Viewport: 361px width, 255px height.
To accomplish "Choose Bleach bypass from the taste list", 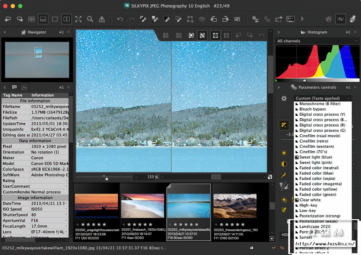I will coord(313,109).
